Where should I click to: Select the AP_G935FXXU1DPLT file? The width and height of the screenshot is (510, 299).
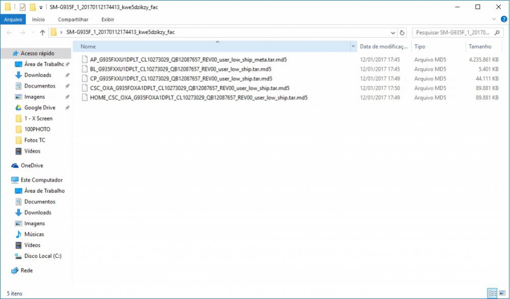tap(188, 60)
